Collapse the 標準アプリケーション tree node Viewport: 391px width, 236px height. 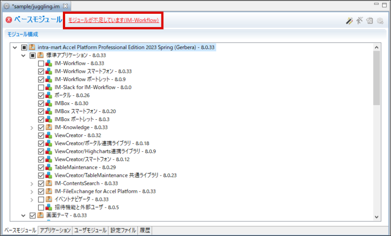click(x=24, y=55)
